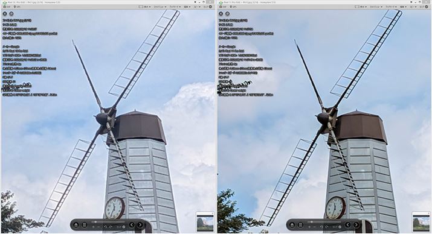Adjust the image position slider in left window
Image resolution: width=432 pixels, height=234 pixels.
tap(108, 222)
